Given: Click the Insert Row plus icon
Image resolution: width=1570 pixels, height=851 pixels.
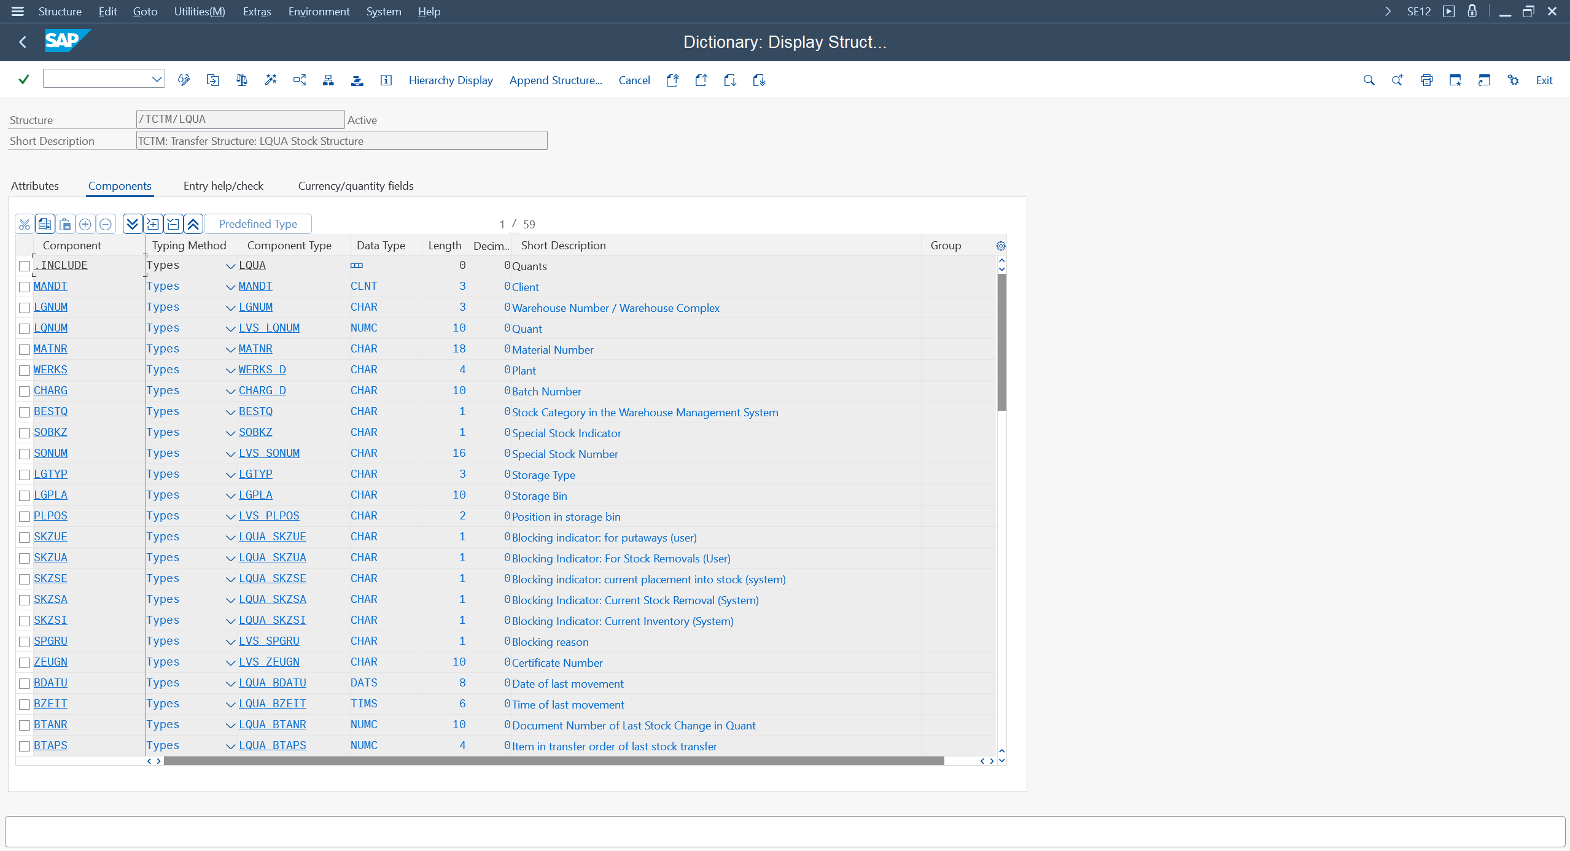Looking at the screenshot, I should coord(85,224).
